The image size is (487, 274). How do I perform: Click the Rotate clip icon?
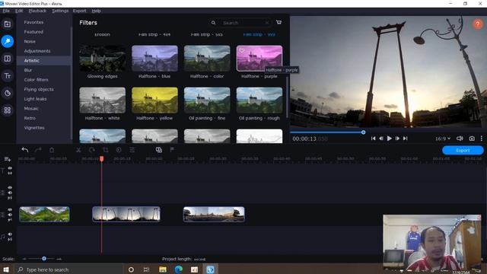pos(92,150)
